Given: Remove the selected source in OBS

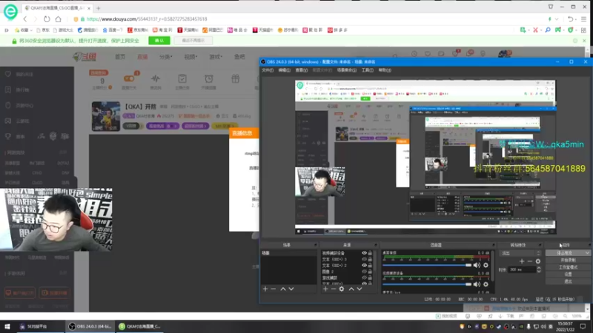Looking at the screenshot, I should (x=333, y=289).
